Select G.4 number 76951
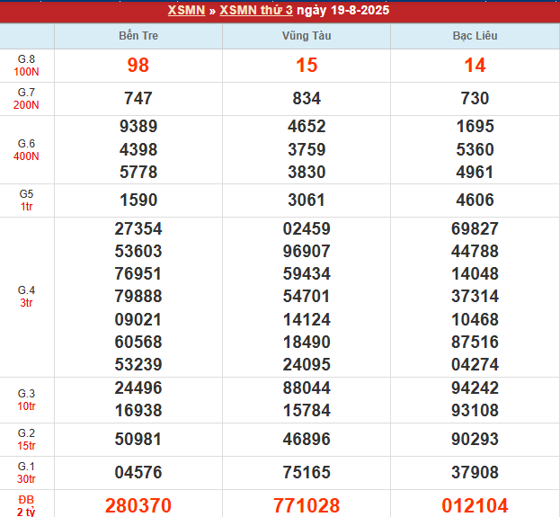This screenshot has width=560, height=517. coord(138,273)
